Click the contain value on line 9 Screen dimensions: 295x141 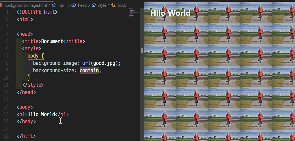pyautogui.click(x=89, y=70)
